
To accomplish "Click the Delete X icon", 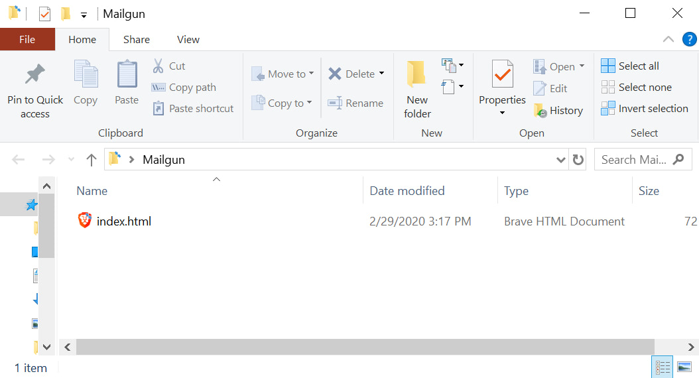I will 335,74.
